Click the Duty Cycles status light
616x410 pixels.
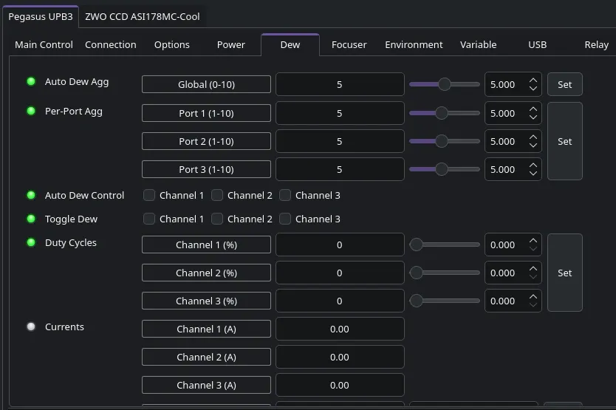click(x=31, y=242)
